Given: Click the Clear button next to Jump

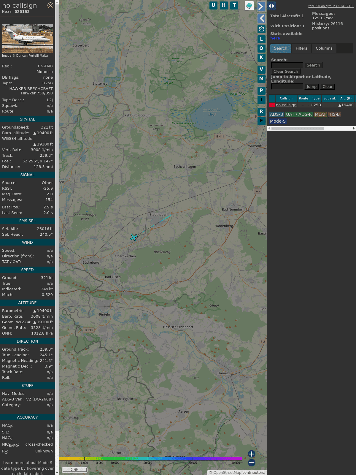Looking at the screenshot, I should pyautogui.click(x=328, y=87).
